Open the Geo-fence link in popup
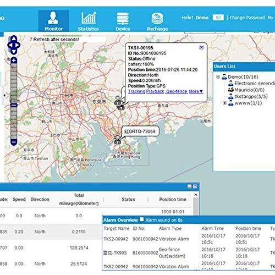275x275 pixels. (177, 91)
